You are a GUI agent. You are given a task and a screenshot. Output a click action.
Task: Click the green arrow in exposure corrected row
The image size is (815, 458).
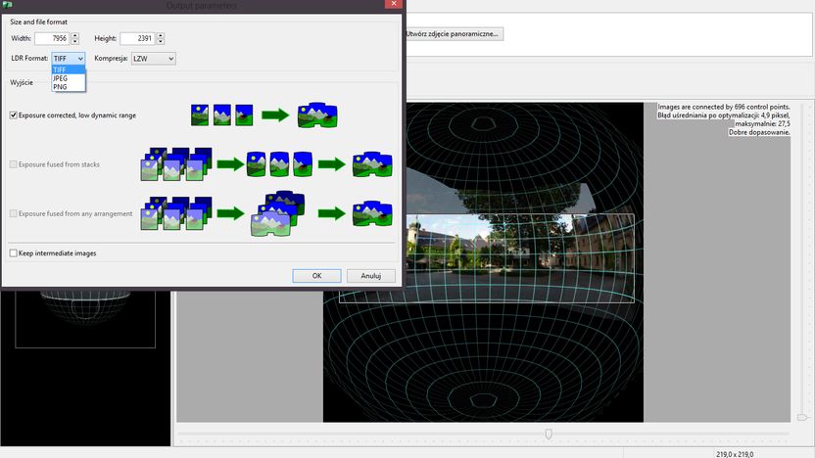(x=275, y=115)
